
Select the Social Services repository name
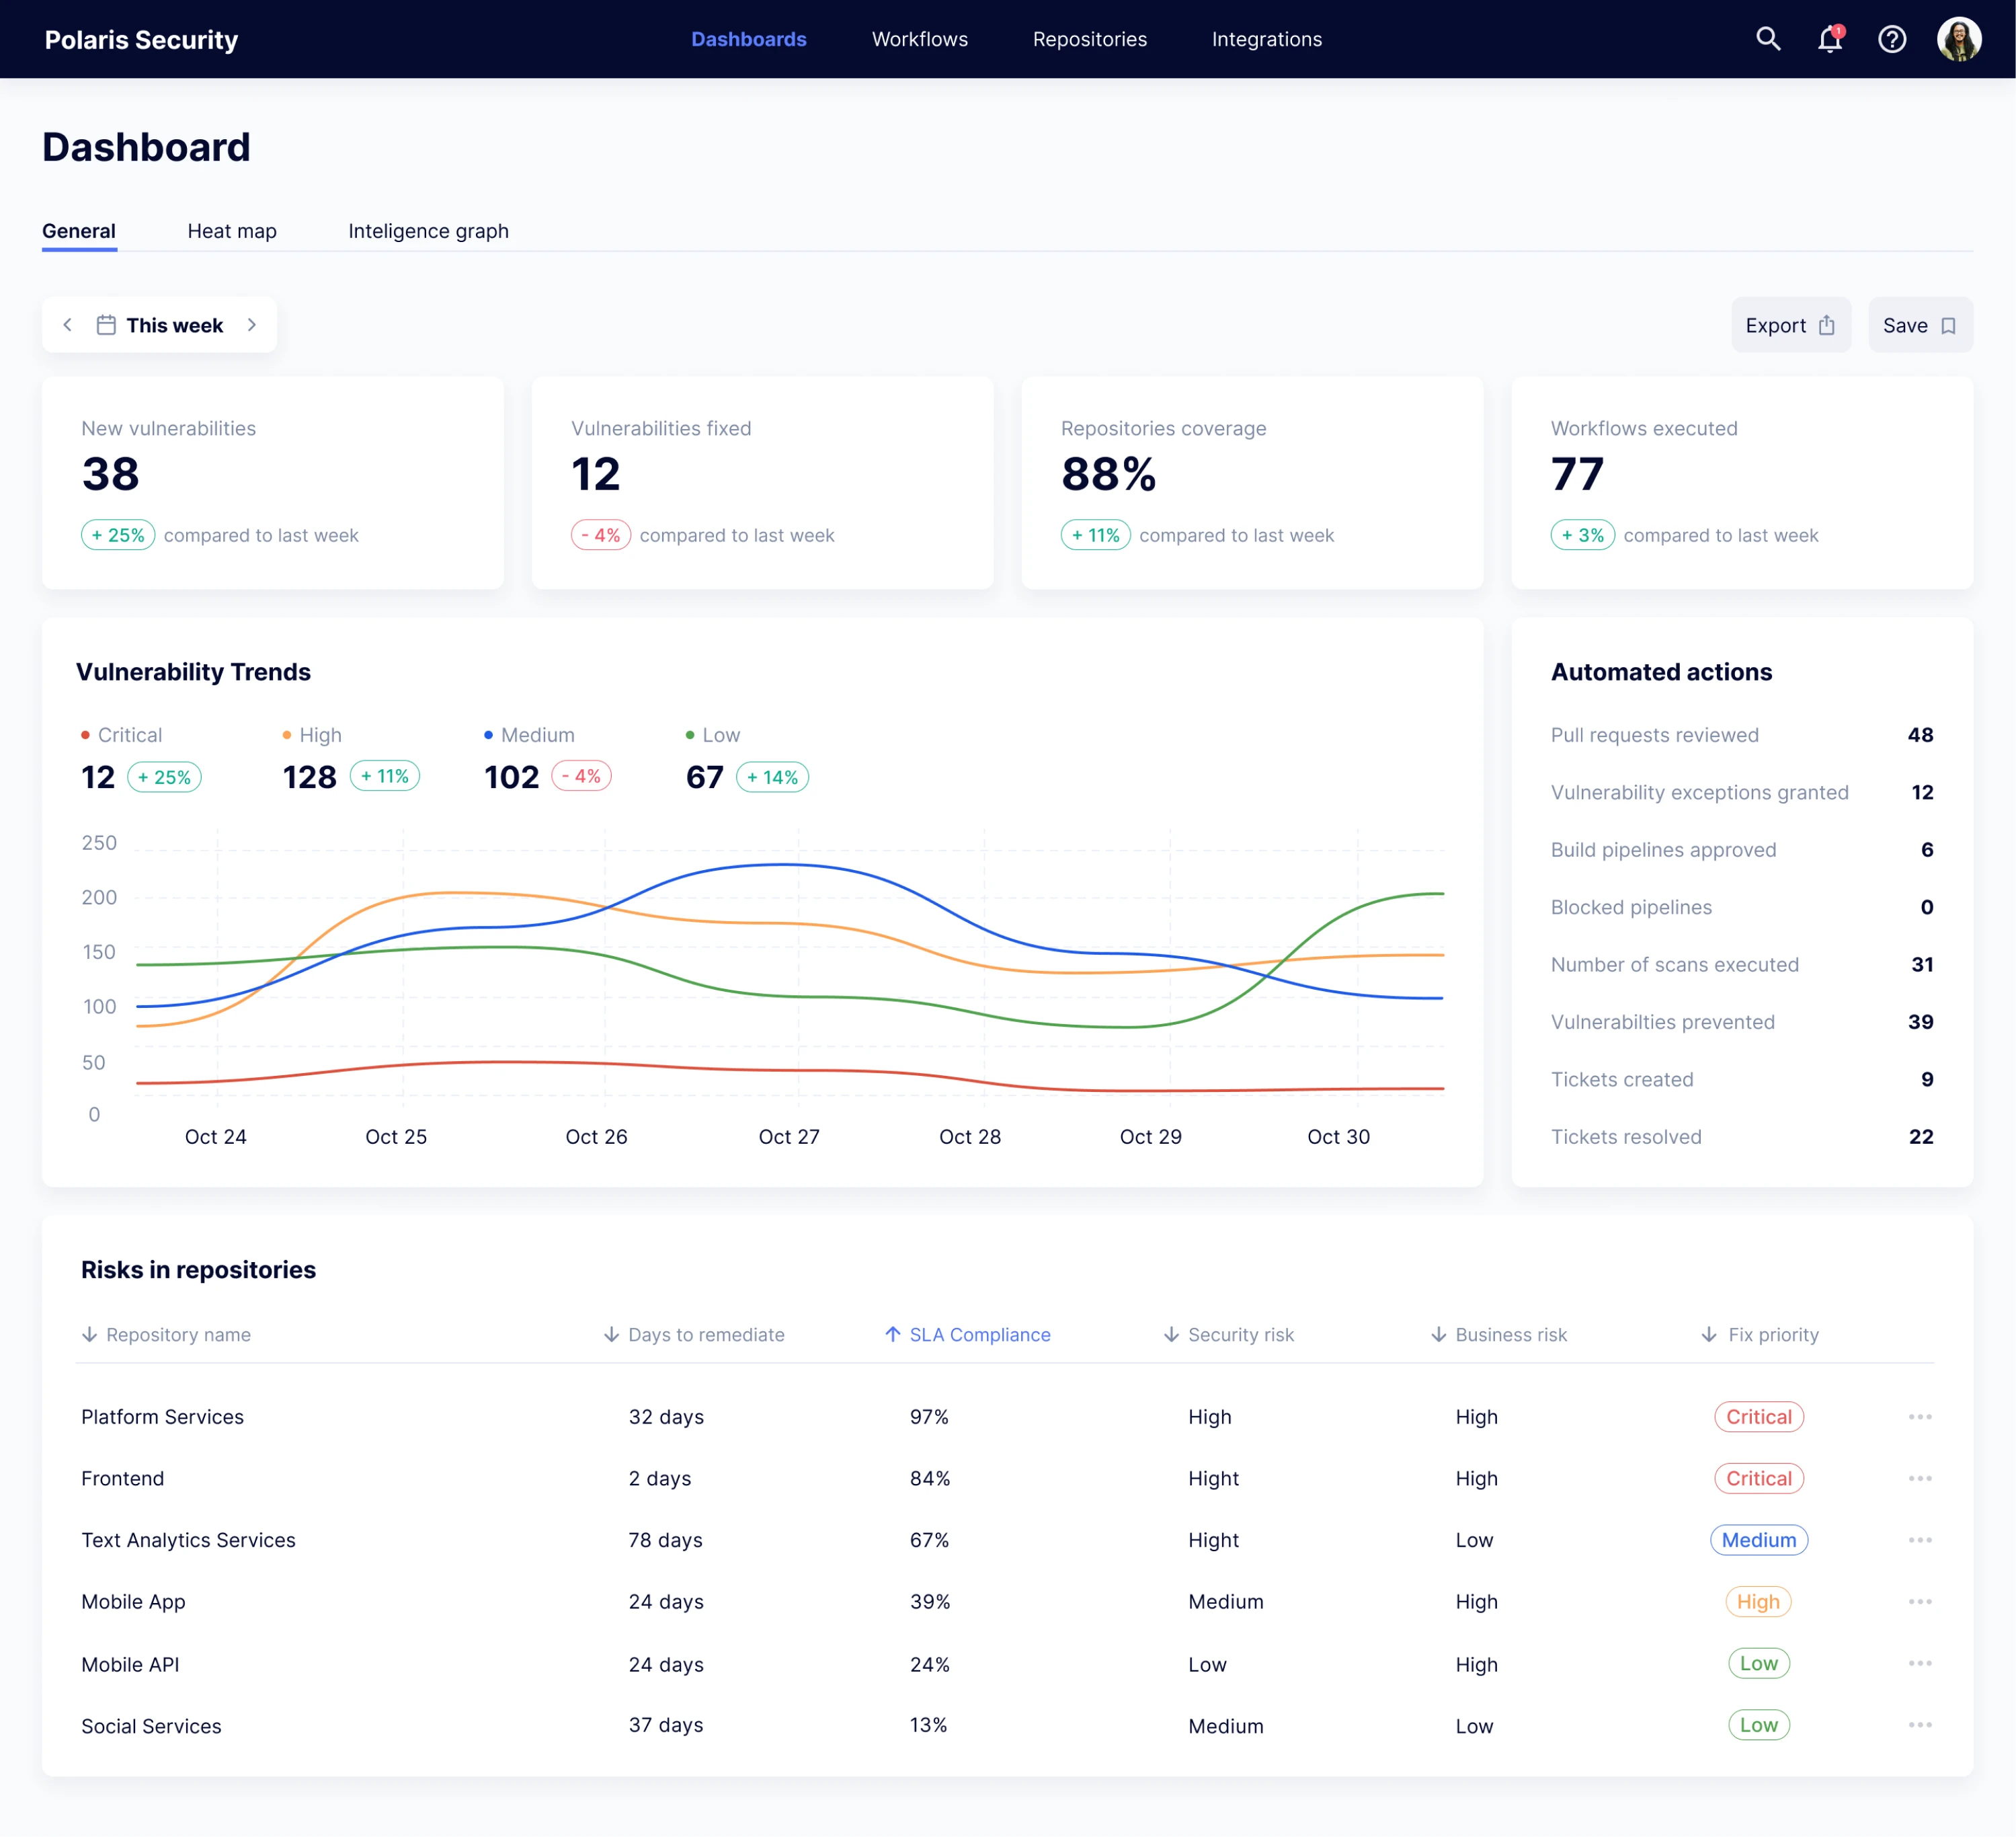coord(151,1726)
